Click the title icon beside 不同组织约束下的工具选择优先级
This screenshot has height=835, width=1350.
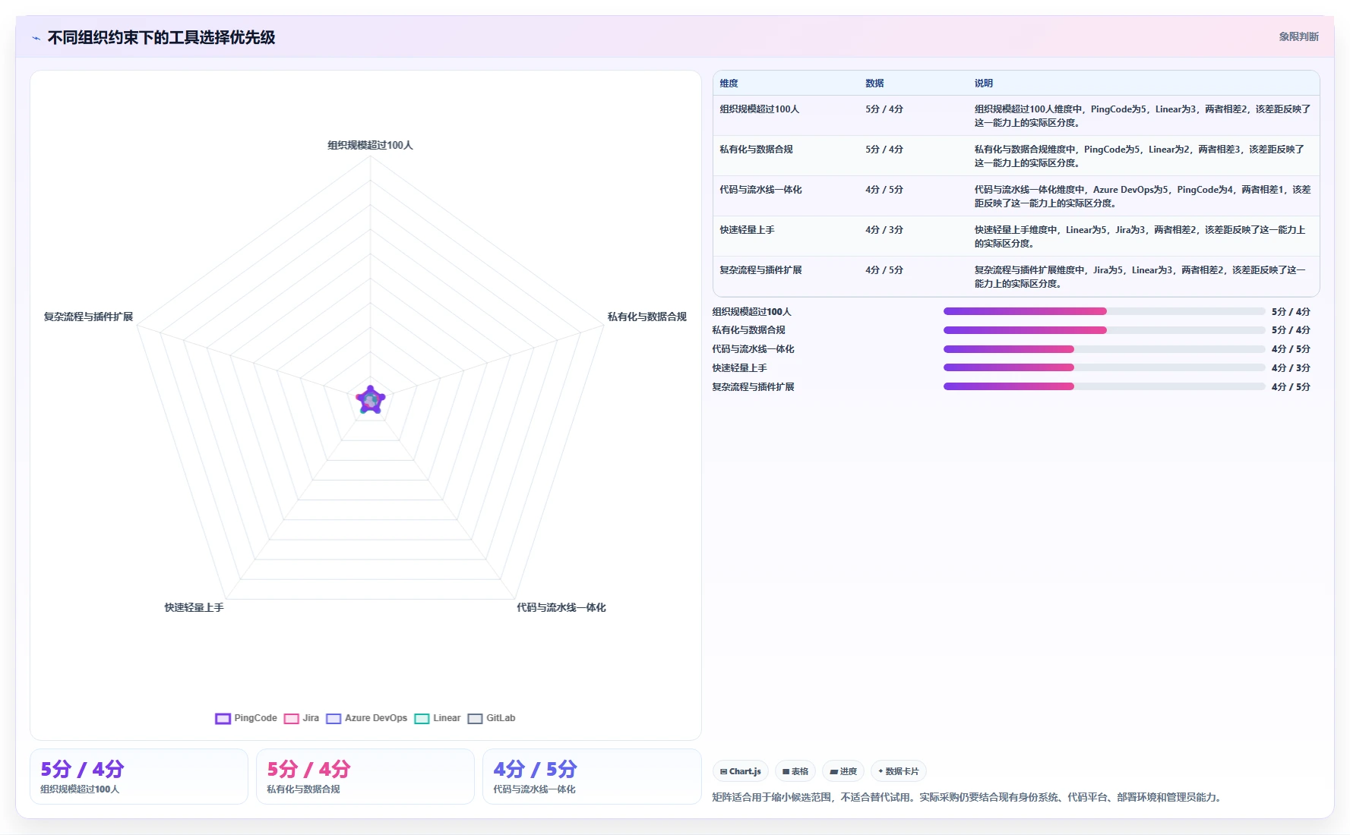[x=36, y=38]
